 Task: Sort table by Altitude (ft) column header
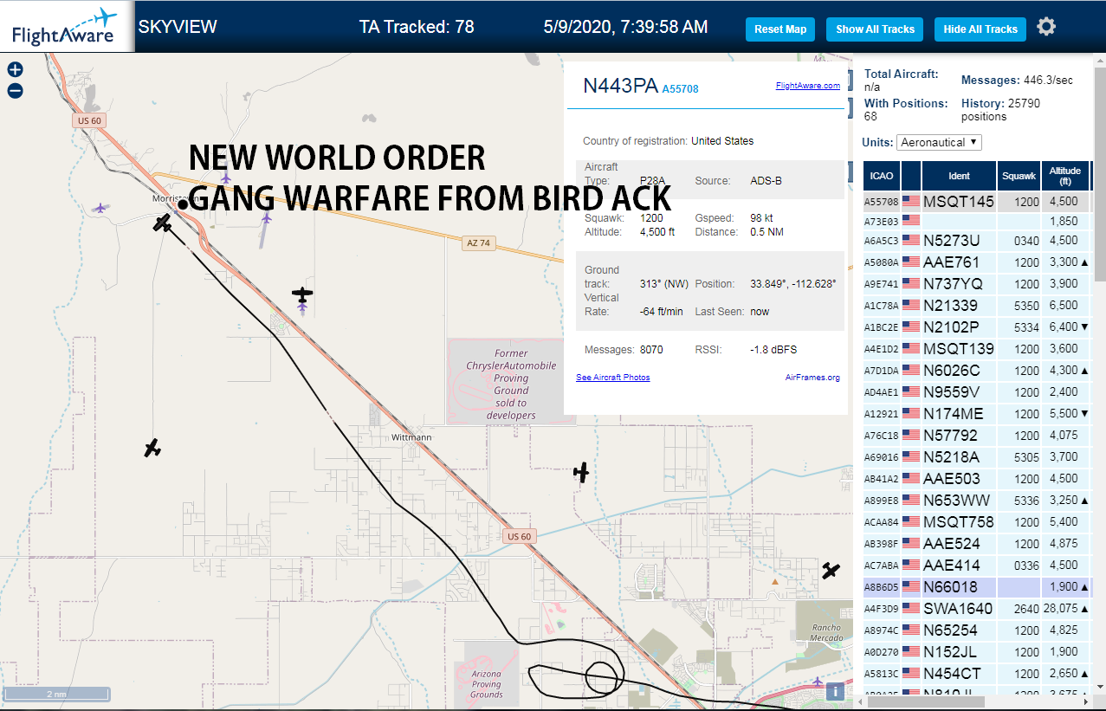click(1065, 176)
